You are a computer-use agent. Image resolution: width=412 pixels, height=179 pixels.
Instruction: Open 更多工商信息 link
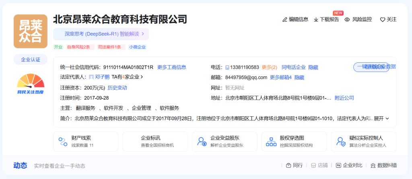(x=172, y=67)
